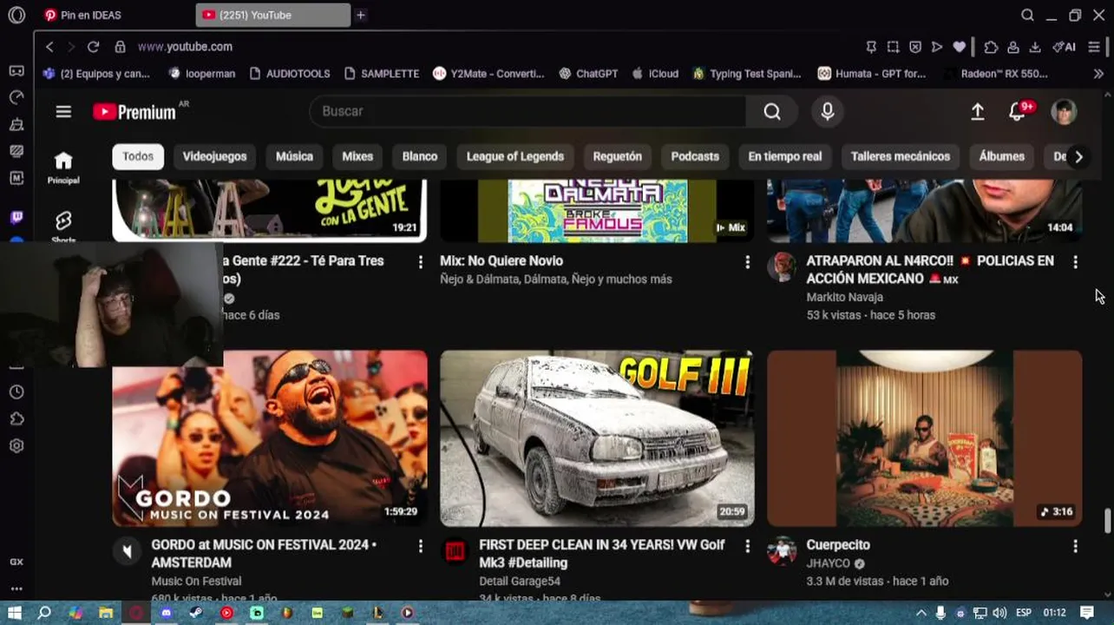1114x625 pixels.
Task: Open a new browser tab
Action: point(361,15)
